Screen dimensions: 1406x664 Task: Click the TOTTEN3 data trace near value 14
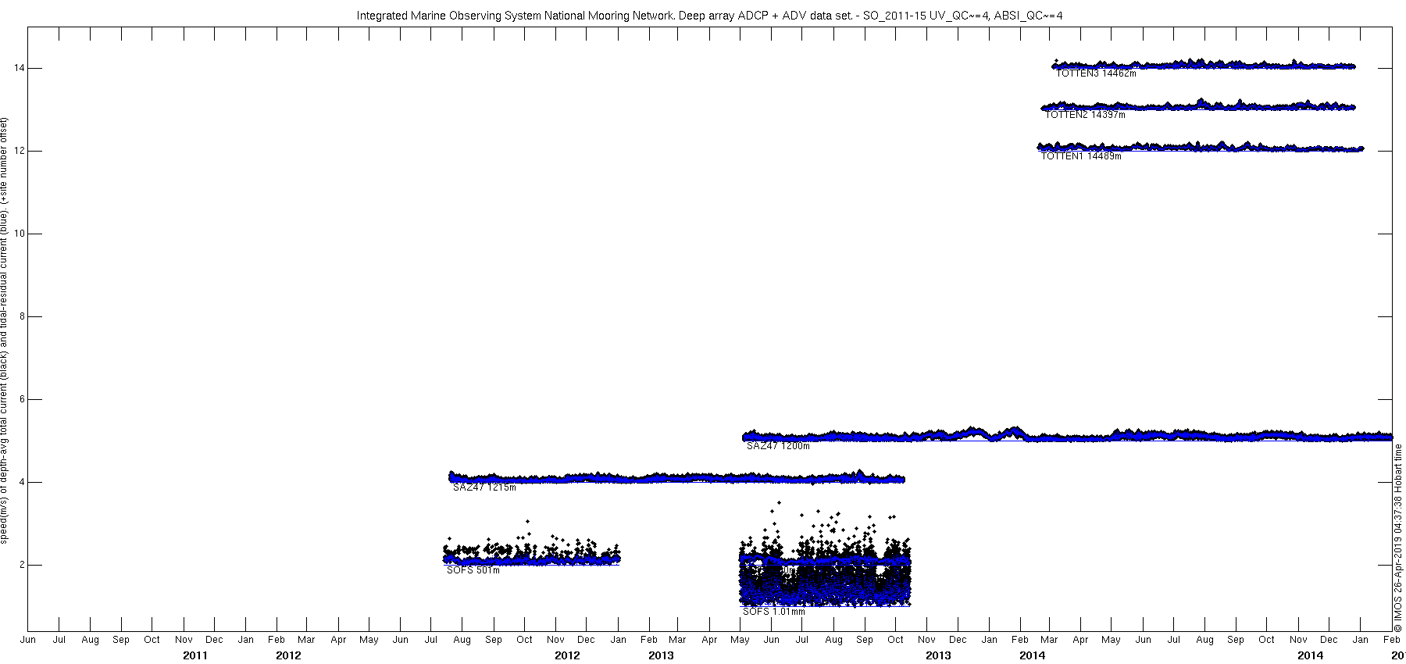(x=1203, y=65)
